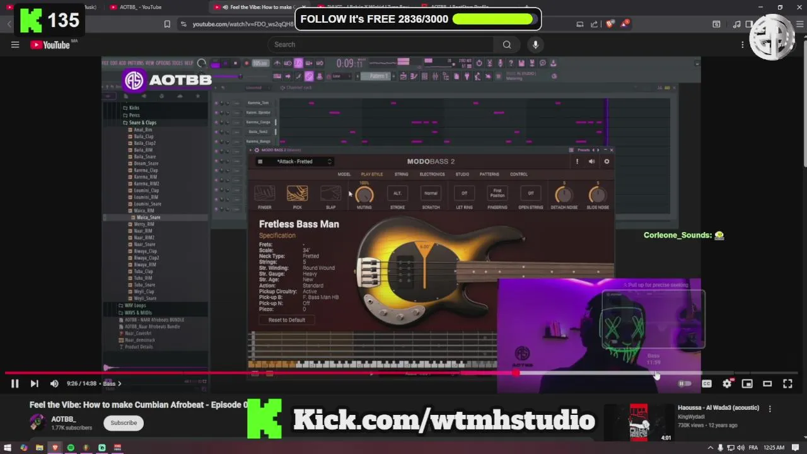Skip to the next video

point(34,383)
